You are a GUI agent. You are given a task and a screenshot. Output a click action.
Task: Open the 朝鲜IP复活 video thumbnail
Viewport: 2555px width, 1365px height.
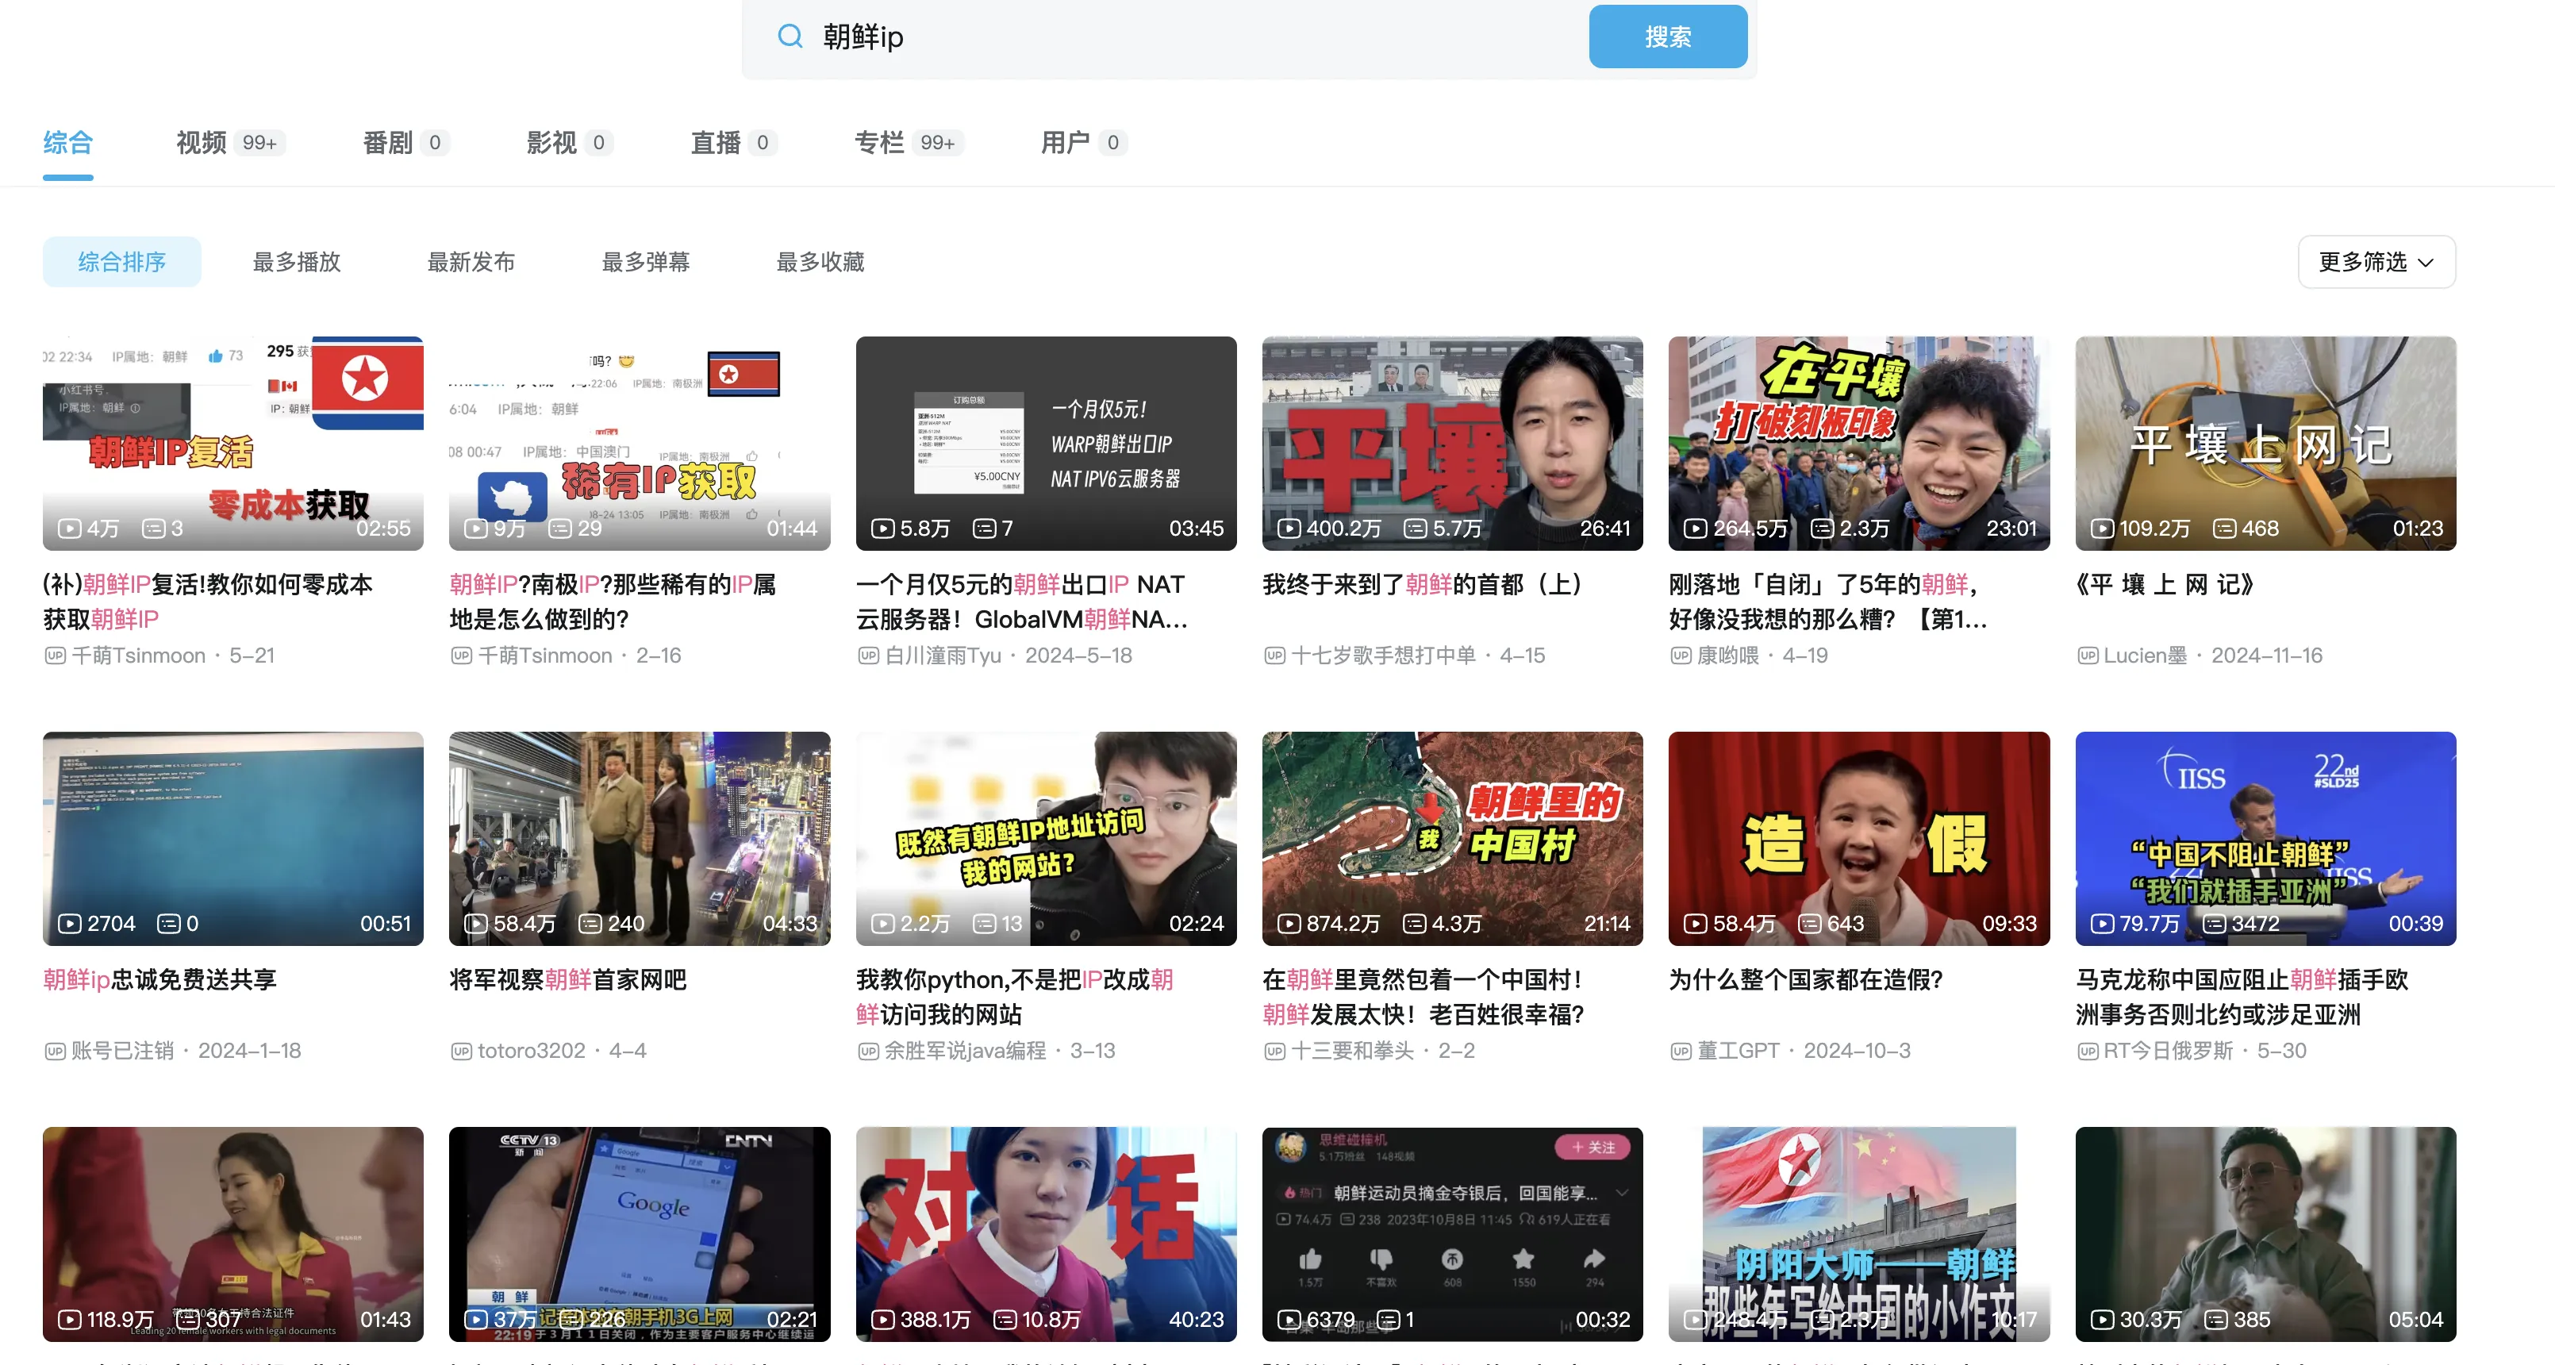click(x=233, y=444)
